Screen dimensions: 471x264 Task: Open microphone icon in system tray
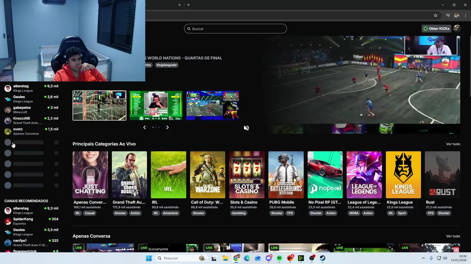[x=431, y=258]
